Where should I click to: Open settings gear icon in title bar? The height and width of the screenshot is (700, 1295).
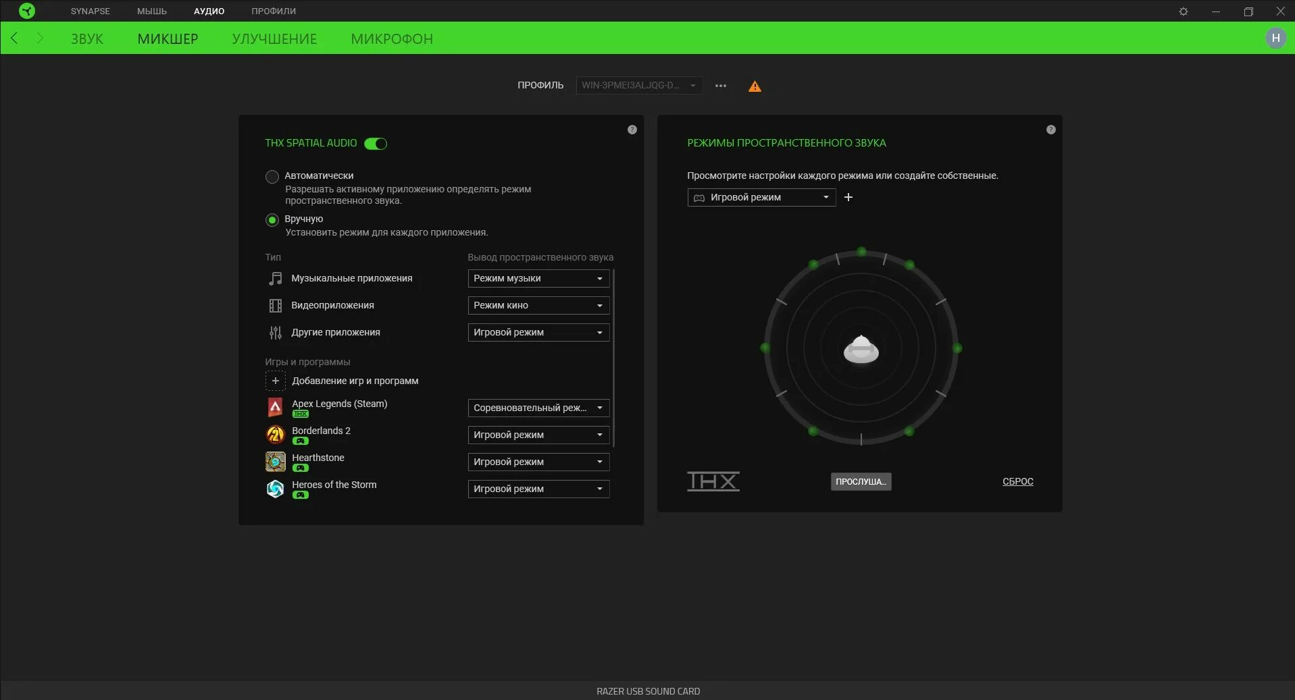1184,11
